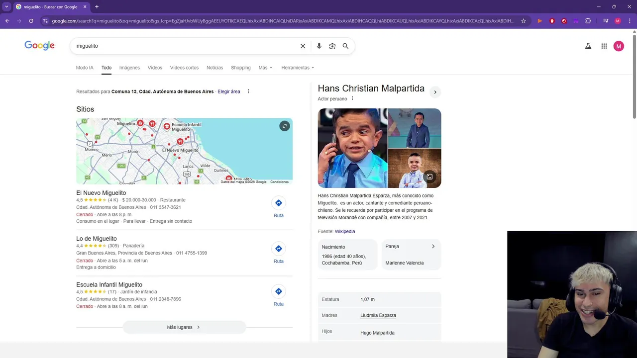View site information icon in address bar
637x358 pixels.
point(45,21)
